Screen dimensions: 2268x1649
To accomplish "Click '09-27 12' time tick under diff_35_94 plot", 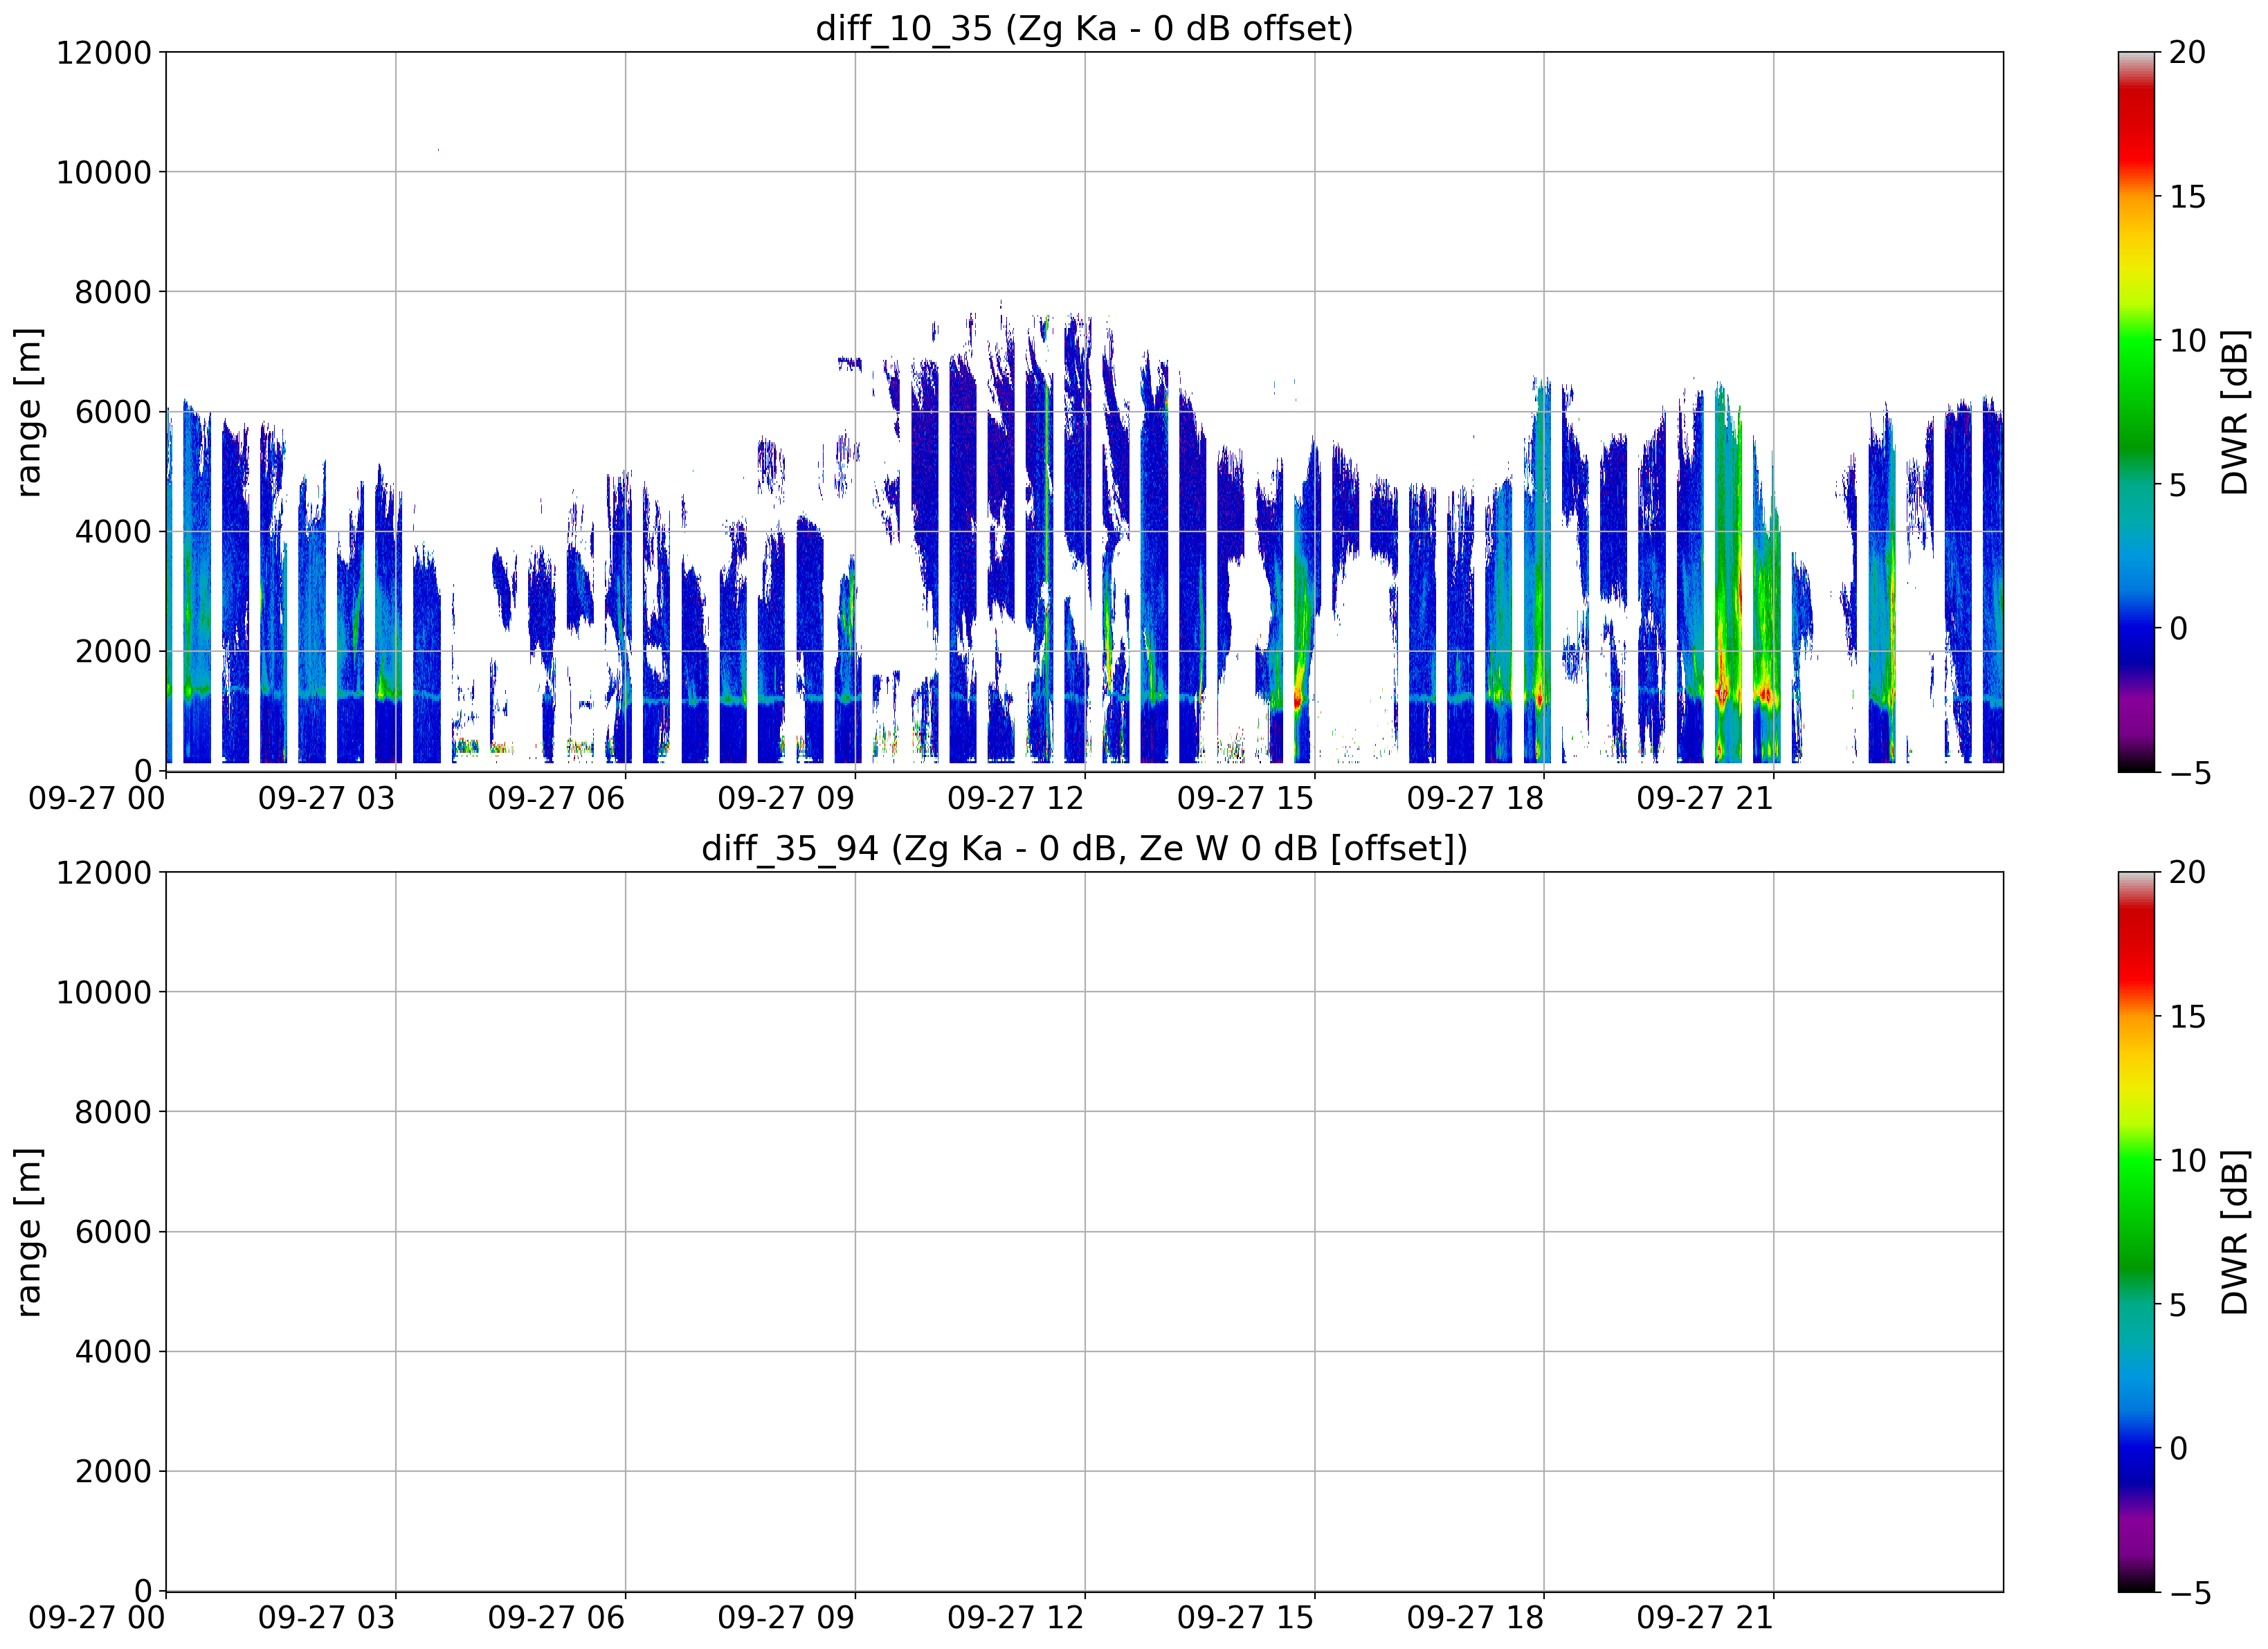I will click(x=1016, y=1619).
